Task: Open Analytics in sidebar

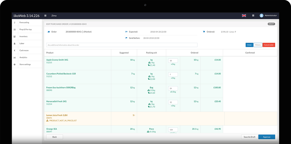Action: [x=23, y=57]
